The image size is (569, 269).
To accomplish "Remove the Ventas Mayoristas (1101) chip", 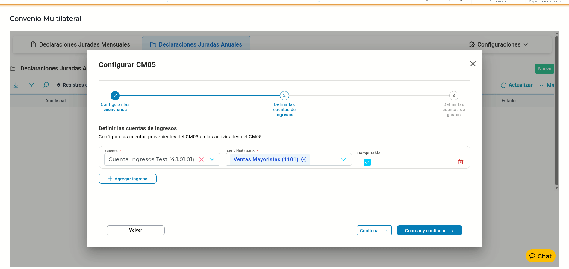I will click(x=304, y=159).
